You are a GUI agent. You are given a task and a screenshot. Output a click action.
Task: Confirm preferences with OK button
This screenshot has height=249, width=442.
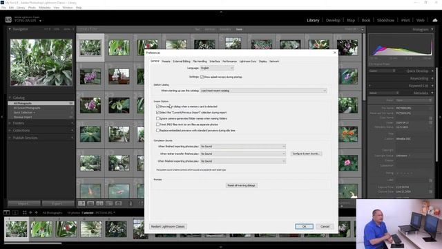(x=304, y=226)
